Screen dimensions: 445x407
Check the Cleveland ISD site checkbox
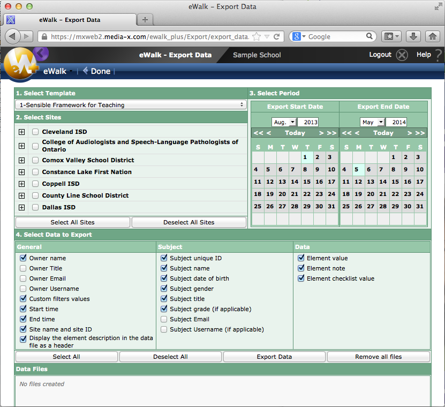(35, 132)
